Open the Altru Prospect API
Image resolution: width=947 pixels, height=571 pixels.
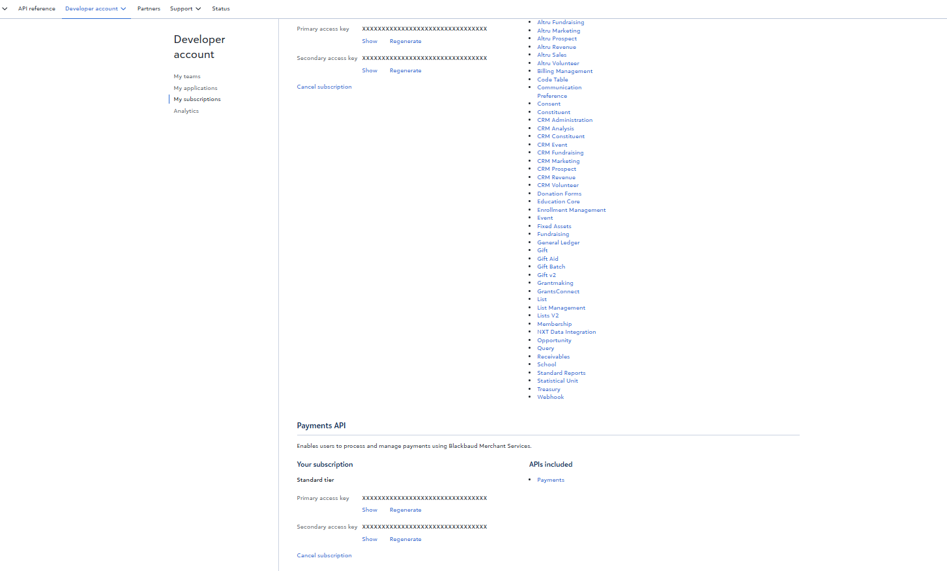pyautogui.click(x=557, y=38)
